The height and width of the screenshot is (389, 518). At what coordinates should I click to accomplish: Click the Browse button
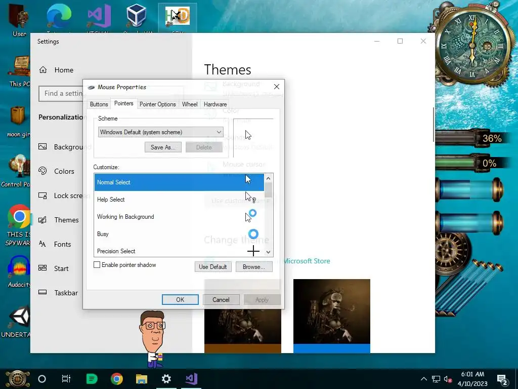tap(254, 267)
